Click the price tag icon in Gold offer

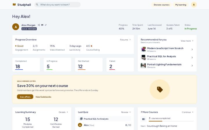[160, 89]
